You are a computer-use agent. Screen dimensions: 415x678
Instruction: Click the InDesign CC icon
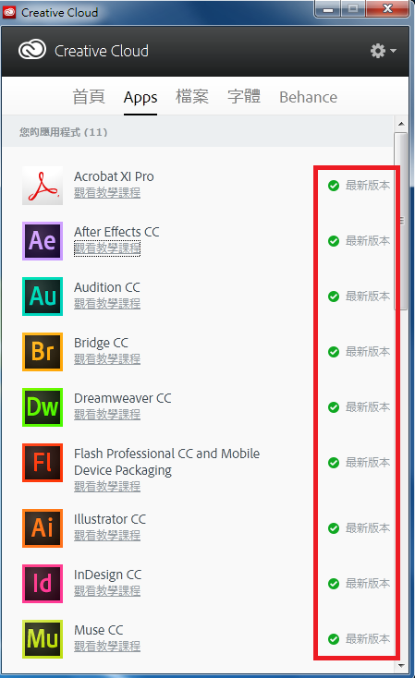43,583
